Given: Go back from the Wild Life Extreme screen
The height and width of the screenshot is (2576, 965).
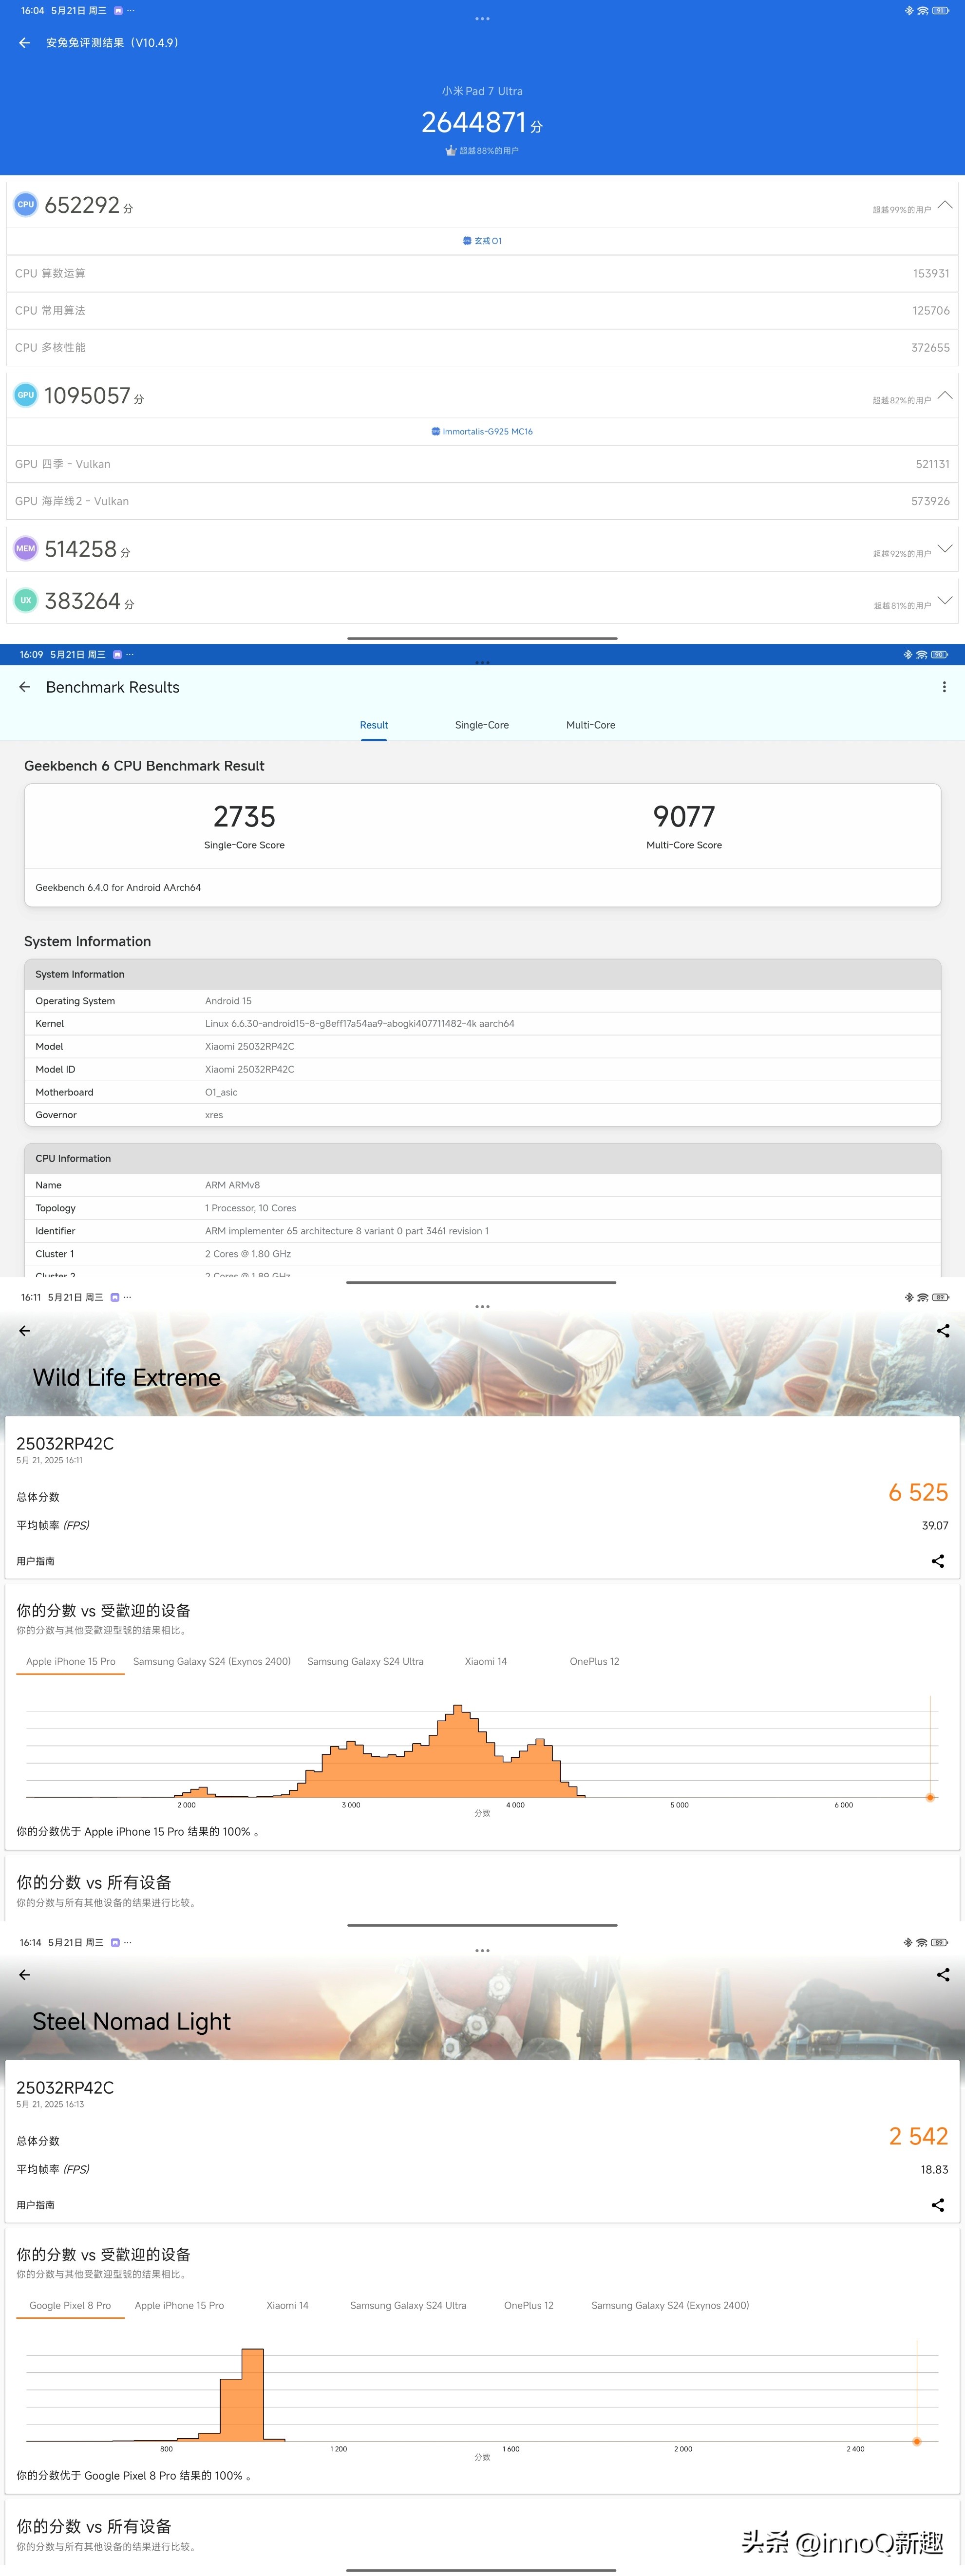Looking at the screenshot, I should tap(24, 1331).
